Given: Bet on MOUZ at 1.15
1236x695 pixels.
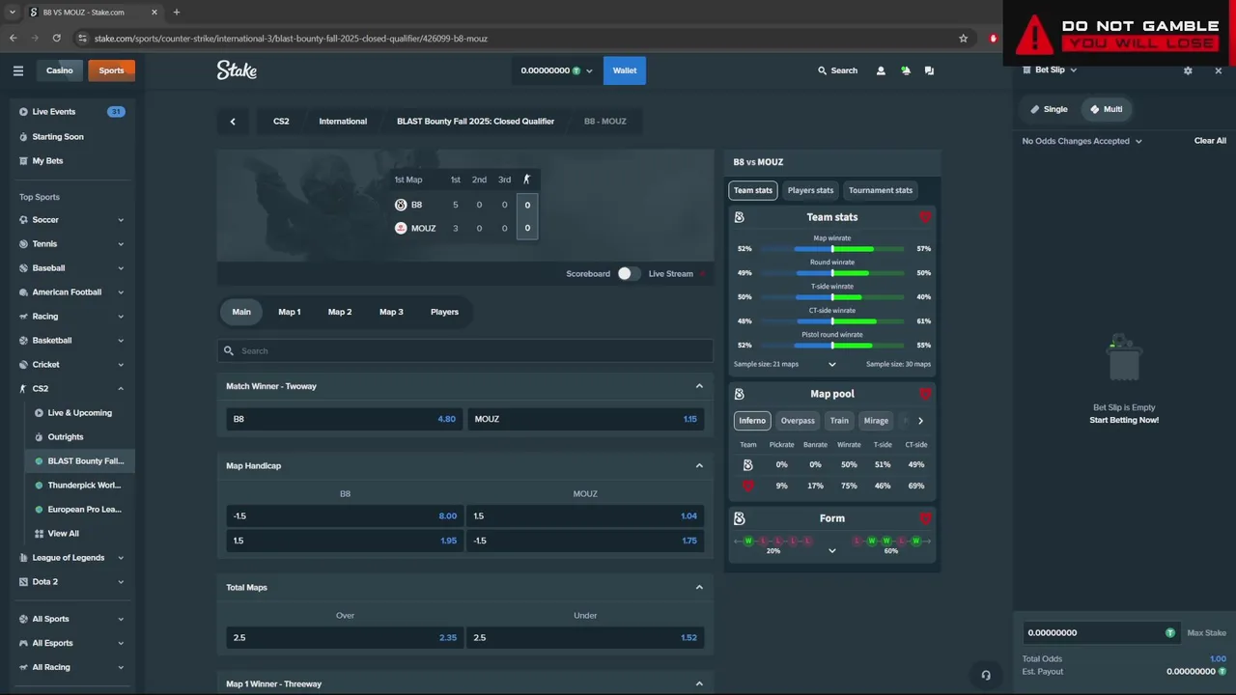Looking at the screenshot, I should pyautogui.click(x=585, y=419).
